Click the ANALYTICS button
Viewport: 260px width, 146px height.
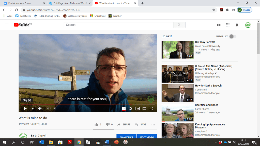126,137
